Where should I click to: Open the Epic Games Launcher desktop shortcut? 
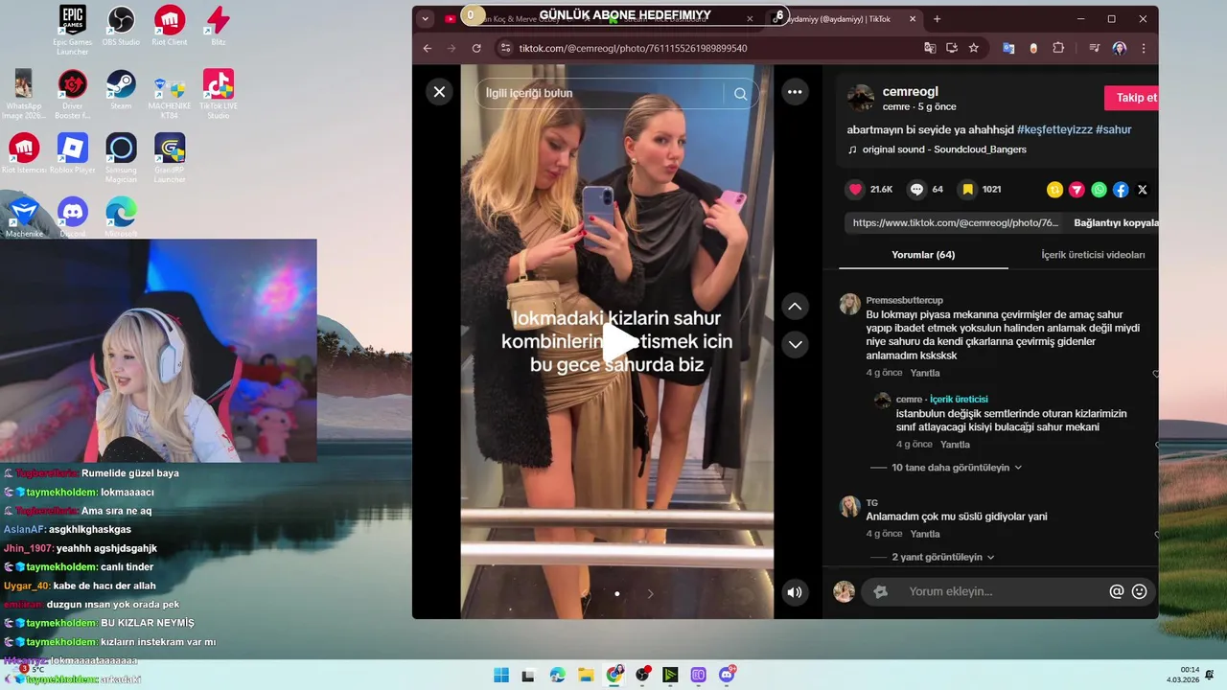click(x=72, y=30)
